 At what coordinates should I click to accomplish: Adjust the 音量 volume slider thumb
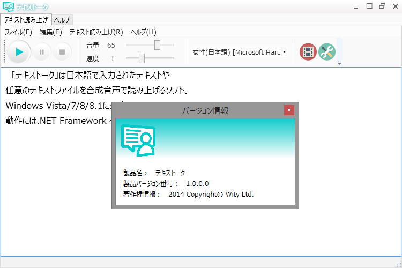(x=157, y=45)
